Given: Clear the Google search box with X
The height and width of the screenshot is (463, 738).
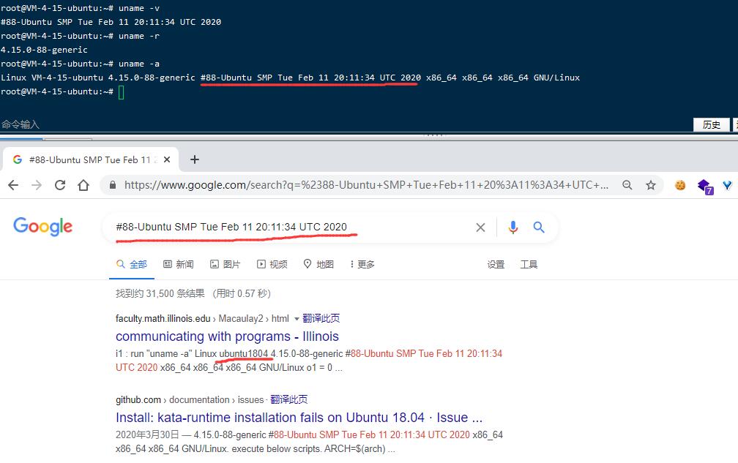Looking at the screenshot, I should pyautogui.click(x=480, y=227).
